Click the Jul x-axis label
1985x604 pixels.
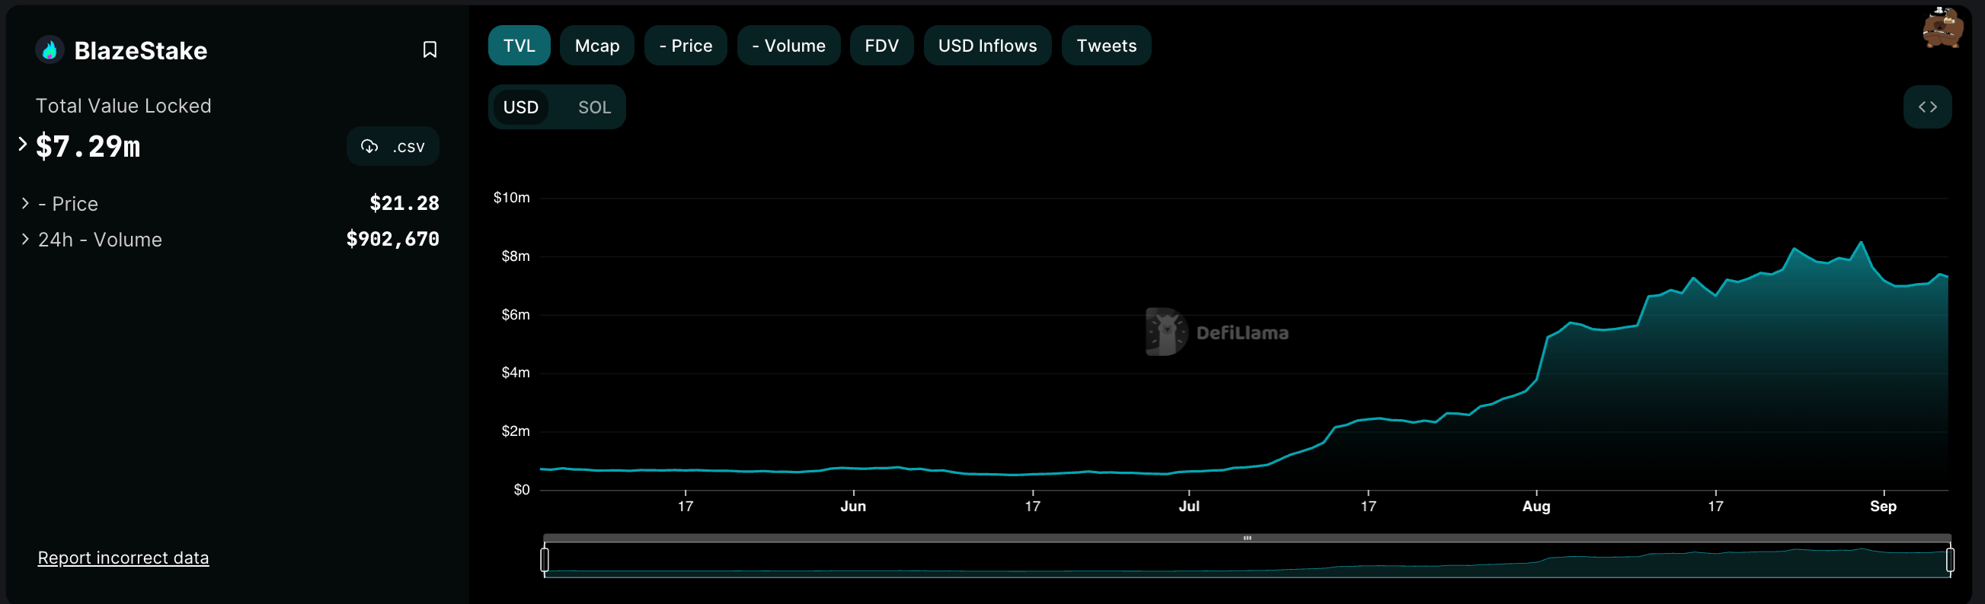click(x=1189, y=507)
